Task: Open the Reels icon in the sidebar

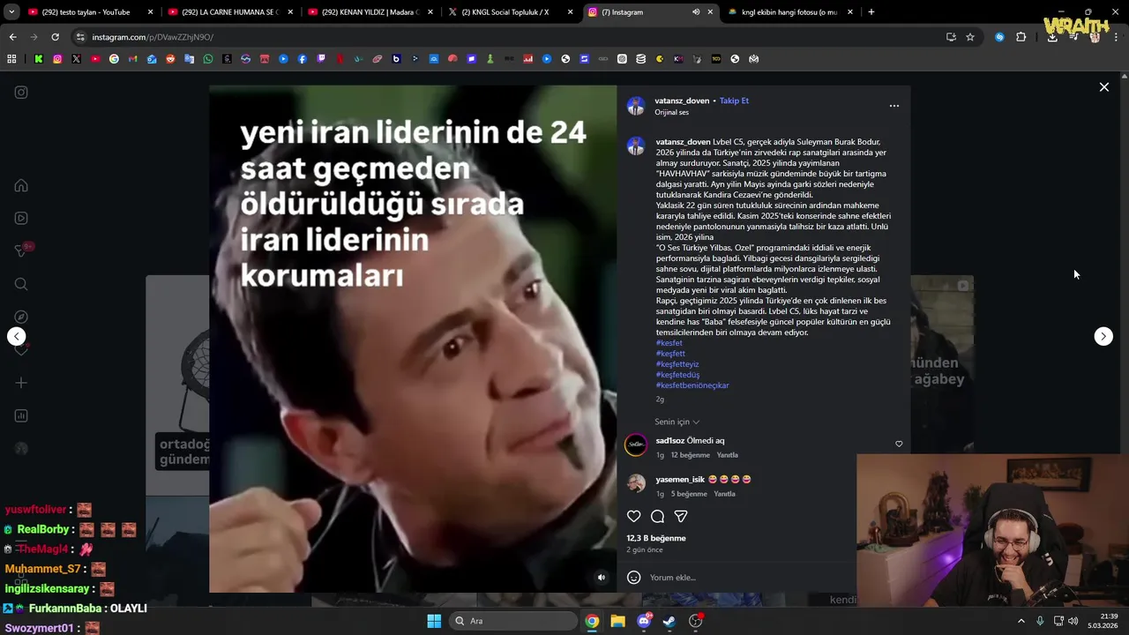Action: pyautogui.click(x=21, y=218)
